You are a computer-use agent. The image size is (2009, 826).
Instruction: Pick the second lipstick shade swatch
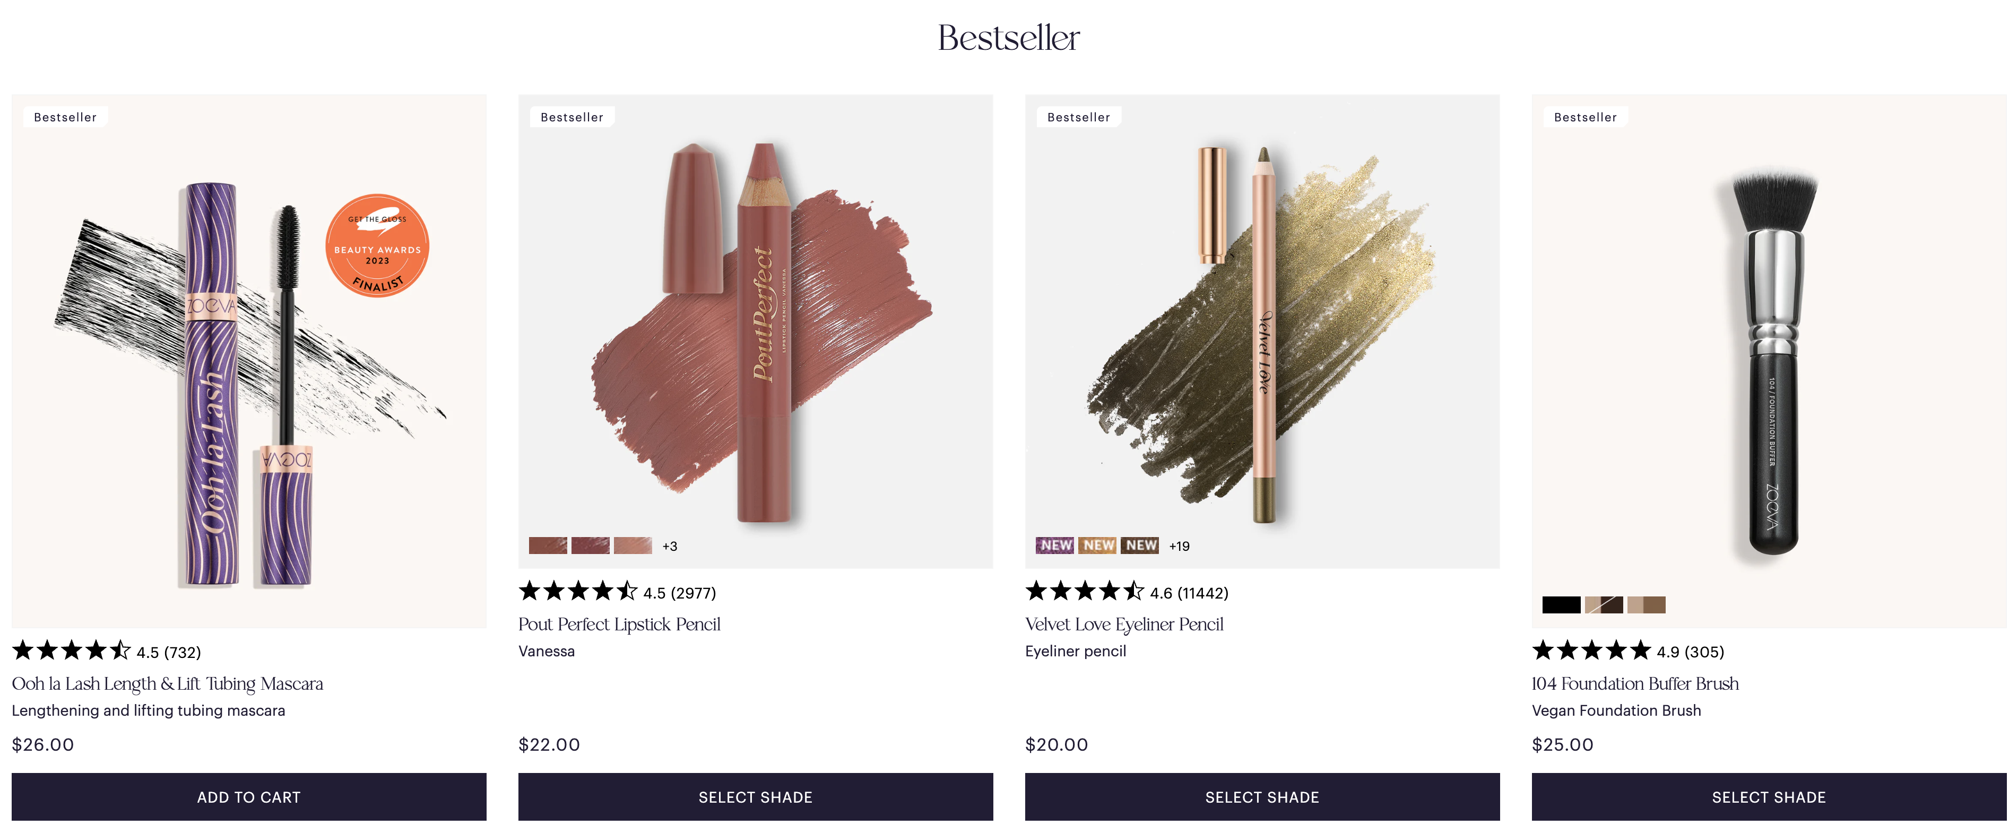tap(591, 546)
